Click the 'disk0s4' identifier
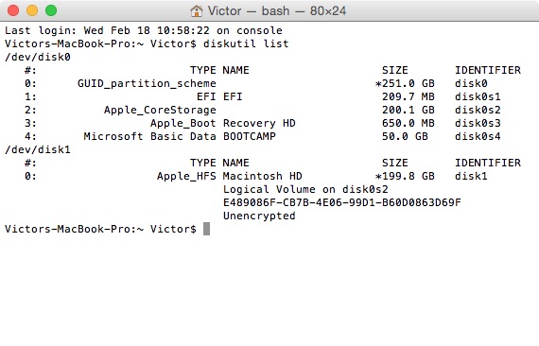539x346 pixels. tap(478, 136)
